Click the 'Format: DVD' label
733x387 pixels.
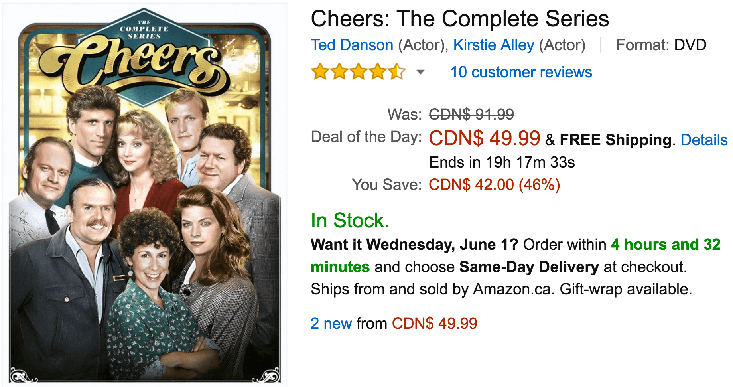pos(661,45)
